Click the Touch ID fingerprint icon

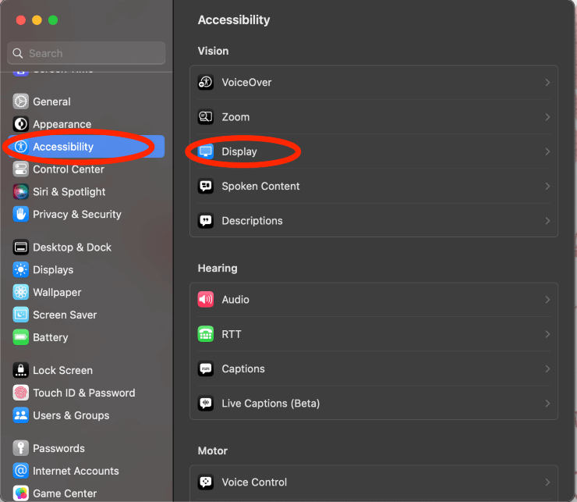(20, 393)
